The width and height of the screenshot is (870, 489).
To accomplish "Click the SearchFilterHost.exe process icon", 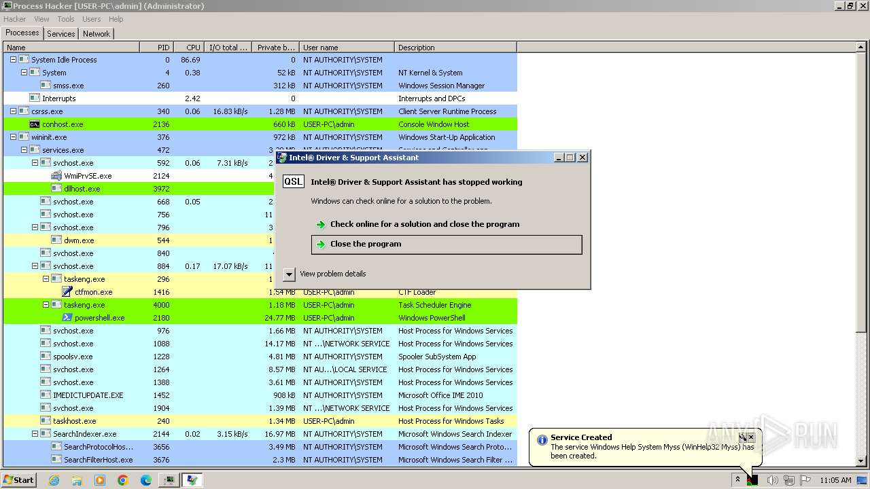I will click(x=56, y=460).
